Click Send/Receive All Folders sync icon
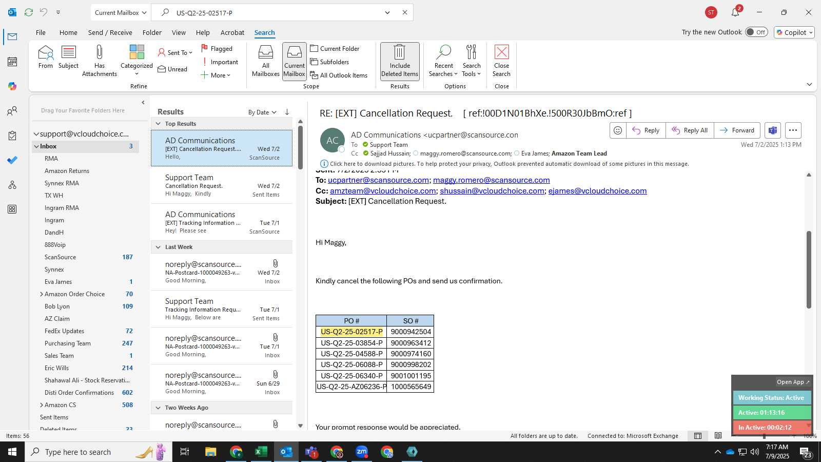This screenshot has width=821, height=462. (29, 12)
